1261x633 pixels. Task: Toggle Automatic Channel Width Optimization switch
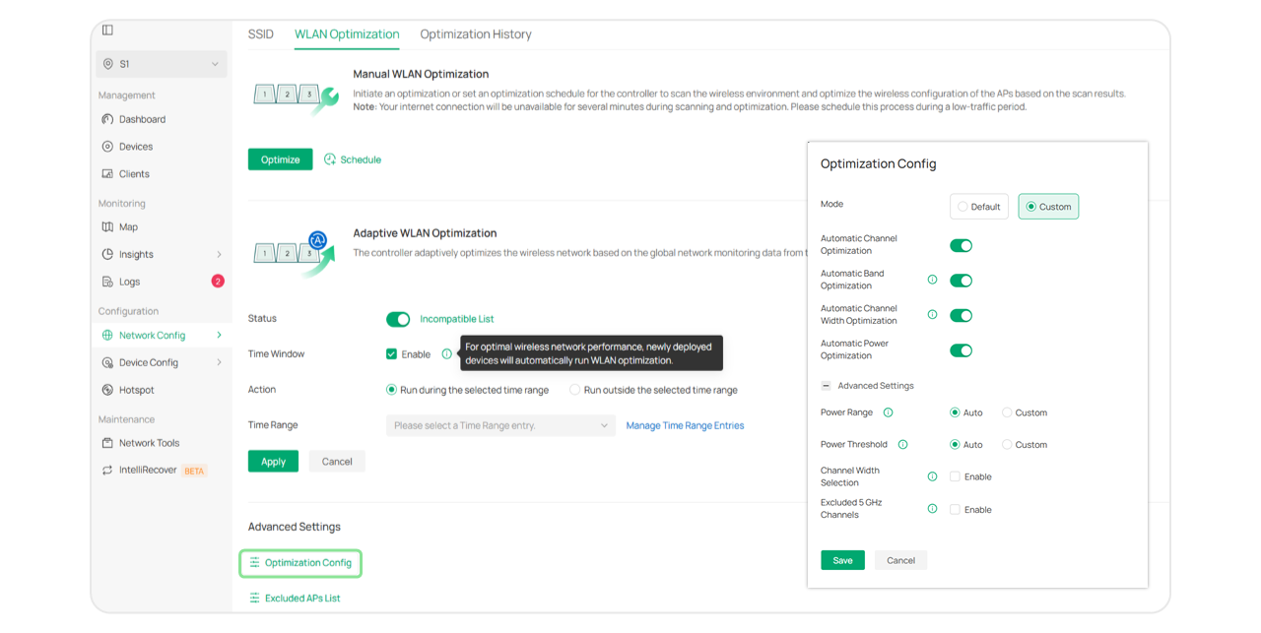point(961,316)
